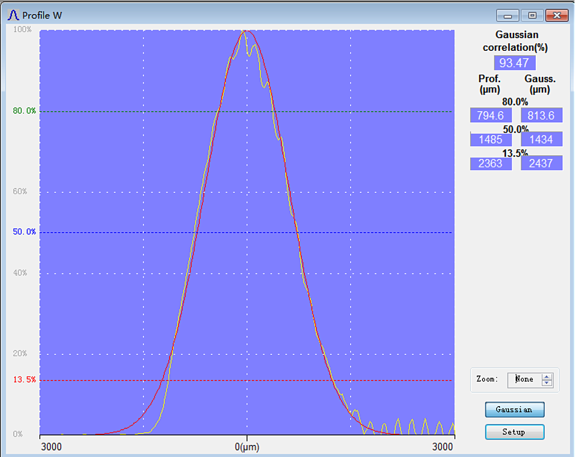The height and width of the screenshot is (457, 575).
Task: Click the 80% Gaussian width 813.6
Action: point(541,115)
